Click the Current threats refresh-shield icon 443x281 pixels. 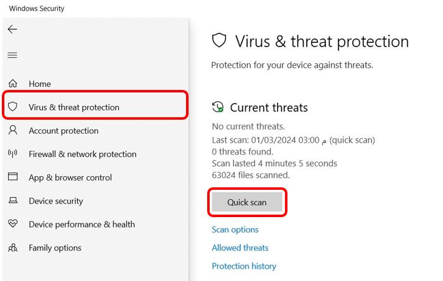point(218,107)
